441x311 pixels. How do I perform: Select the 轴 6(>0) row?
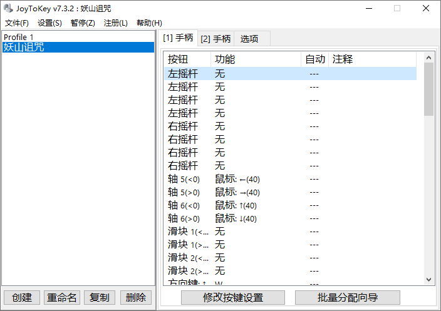[x=290, y=218]
